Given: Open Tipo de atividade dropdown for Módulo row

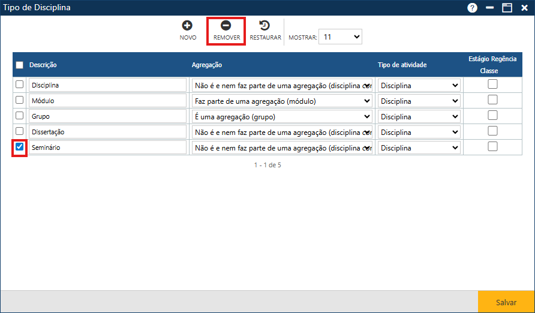Looking at the screenshot, I should [419, 101].
